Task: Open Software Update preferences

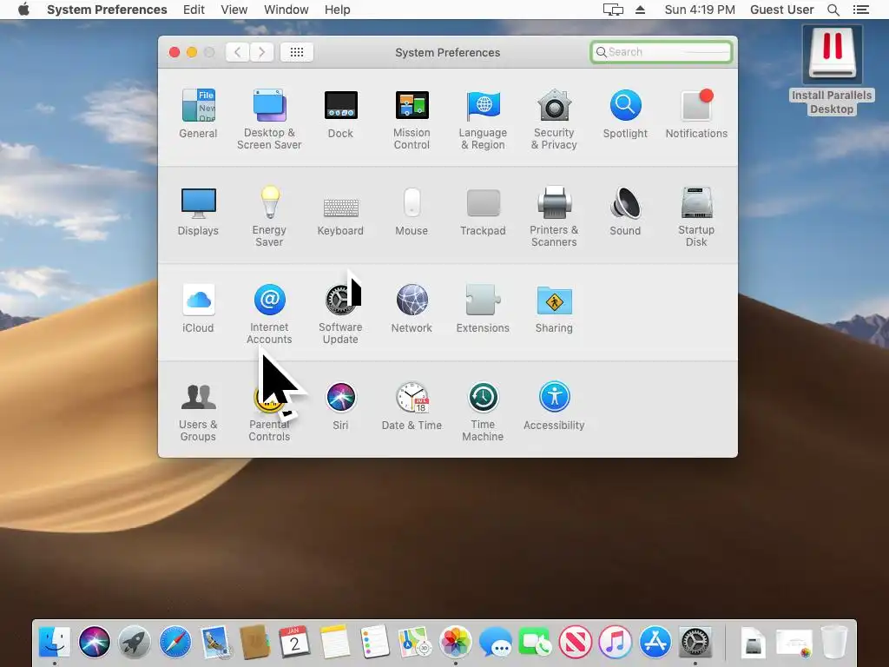Action: tap(340, 314)
